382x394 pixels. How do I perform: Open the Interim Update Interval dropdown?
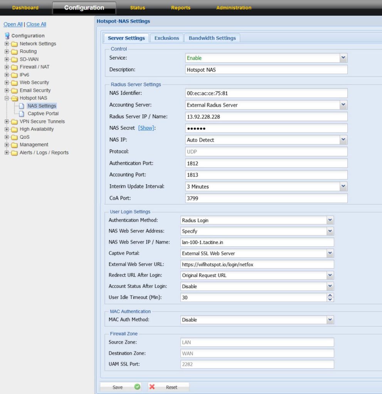343,186
